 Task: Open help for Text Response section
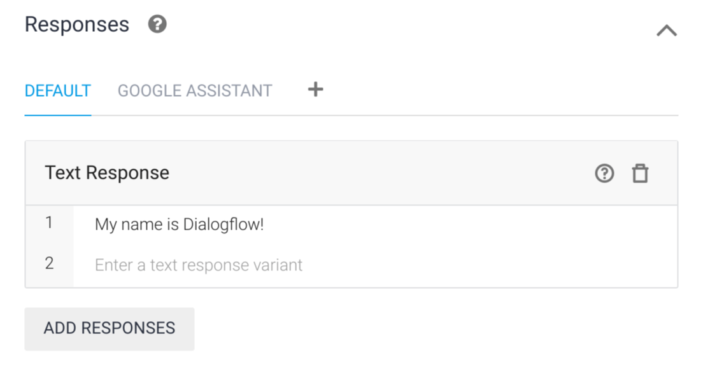click(604, 173)
